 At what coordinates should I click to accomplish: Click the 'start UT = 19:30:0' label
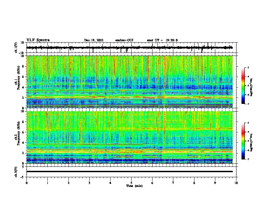pyautogui.click(x=162, y=40)
